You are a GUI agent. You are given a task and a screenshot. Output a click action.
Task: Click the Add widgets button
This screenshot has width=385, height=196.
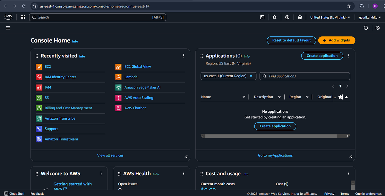pos(337,40)
